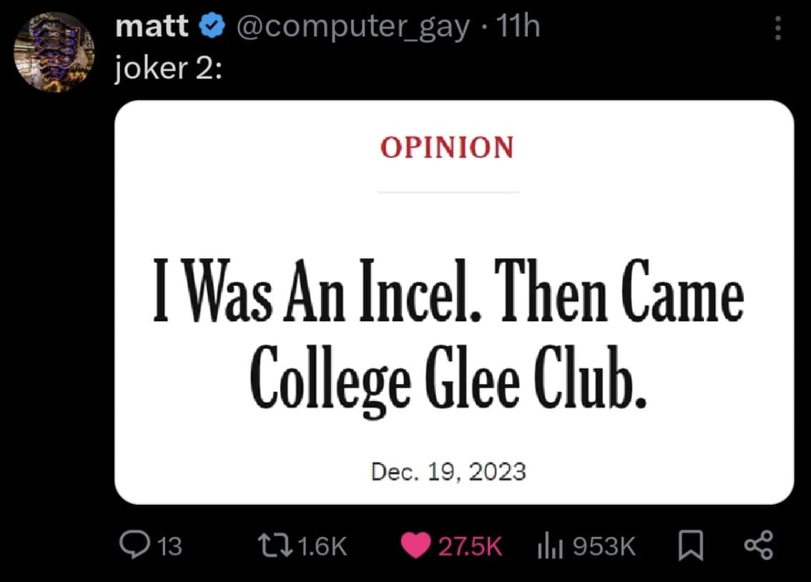Expand the three-dot more options menu
Viewport: 811px width, 582px height.
click(778, 29)
